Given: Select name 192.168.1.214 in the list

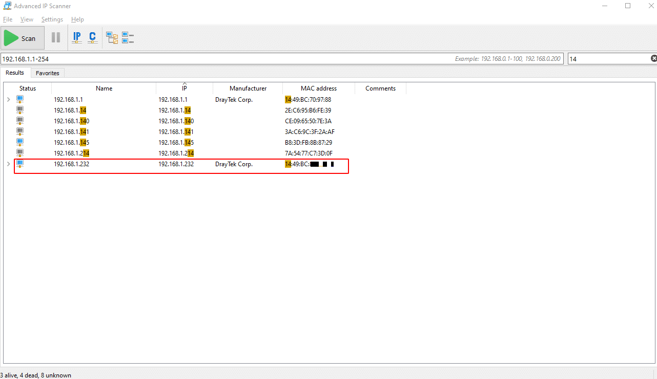Looking at the screenshot, I should [72, 153].
